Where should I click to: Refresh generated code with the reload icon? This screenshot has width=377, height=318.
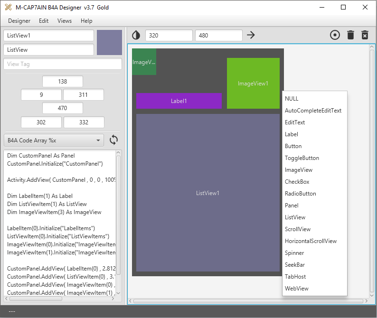pos(113,140)
